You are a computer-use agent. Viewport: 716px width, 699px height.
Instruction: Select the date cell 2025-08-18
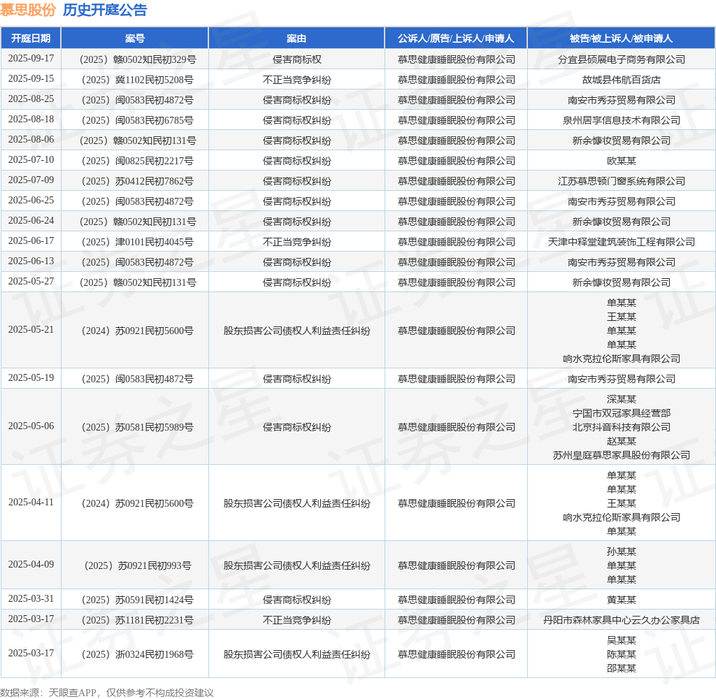pos(31,119)
